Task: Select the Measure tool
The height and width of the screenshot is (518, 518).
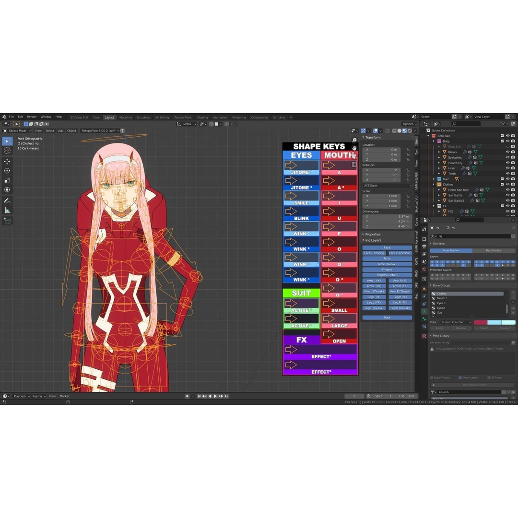Action: [x=7, y=210]
